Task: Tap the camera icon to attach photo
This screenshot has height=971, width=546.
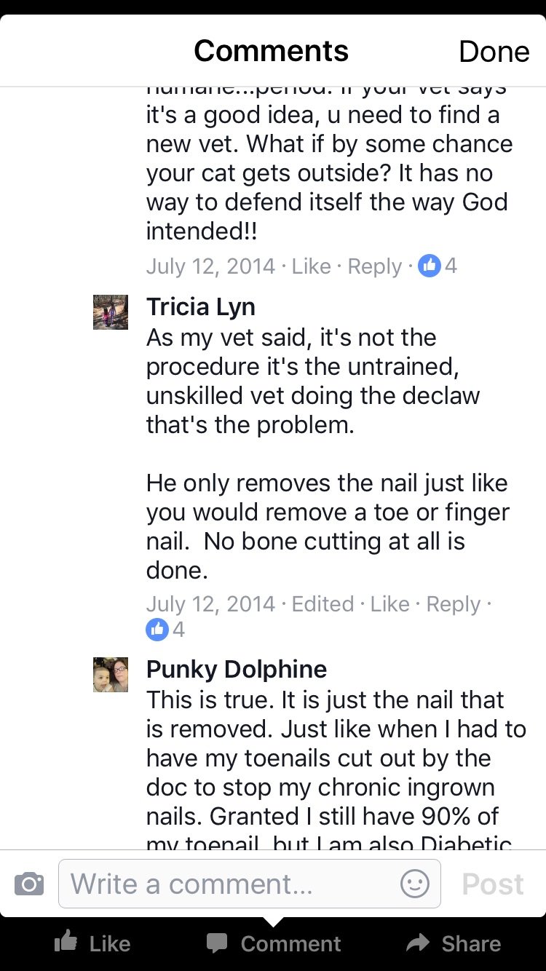Action: coord(29,884)
